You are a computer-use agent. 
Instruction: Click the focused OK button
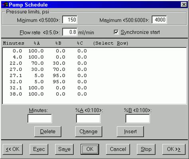tap(90, 149)
